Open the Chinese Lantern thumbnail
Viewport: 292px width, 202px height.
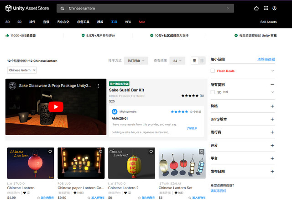pyautogui.click(x=31, y=163)
